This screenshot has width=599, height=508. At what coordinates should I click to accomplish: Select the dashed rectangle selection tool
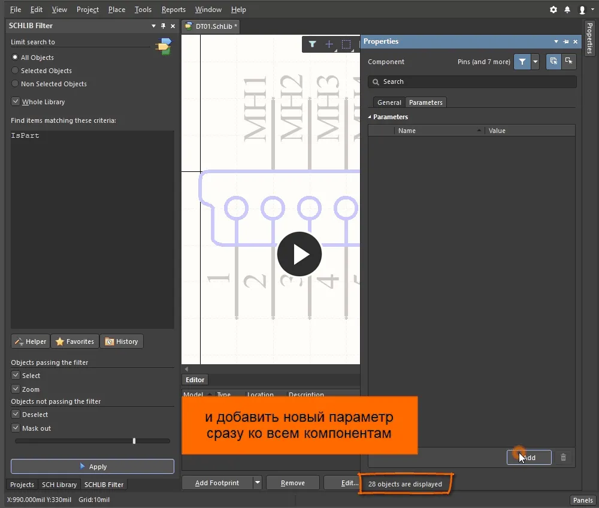click(346, 44)
